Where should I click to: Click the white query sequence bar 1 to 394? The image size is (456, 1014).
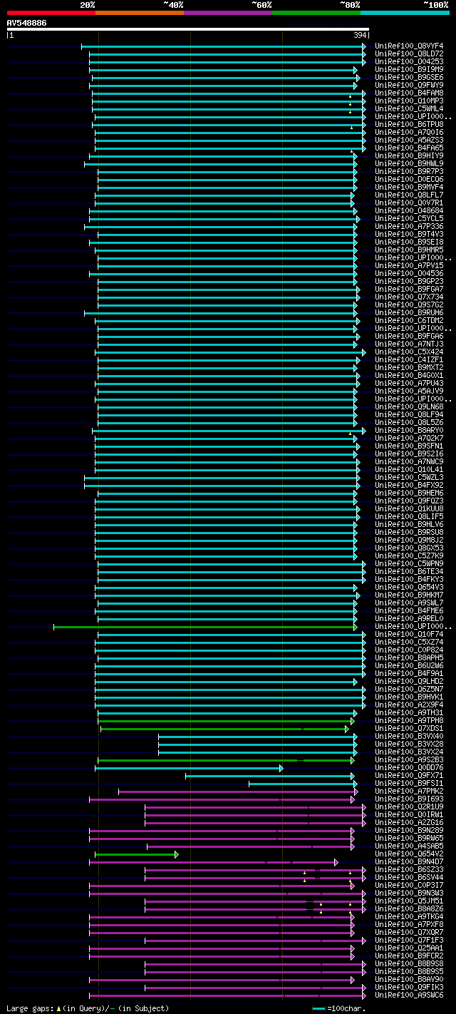click(188, 29)
